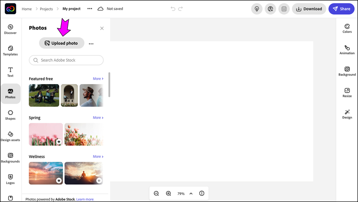Select peach flowers Spring photo
The height and width of the screenshot is (202, 358).
(x=84, y=135)
